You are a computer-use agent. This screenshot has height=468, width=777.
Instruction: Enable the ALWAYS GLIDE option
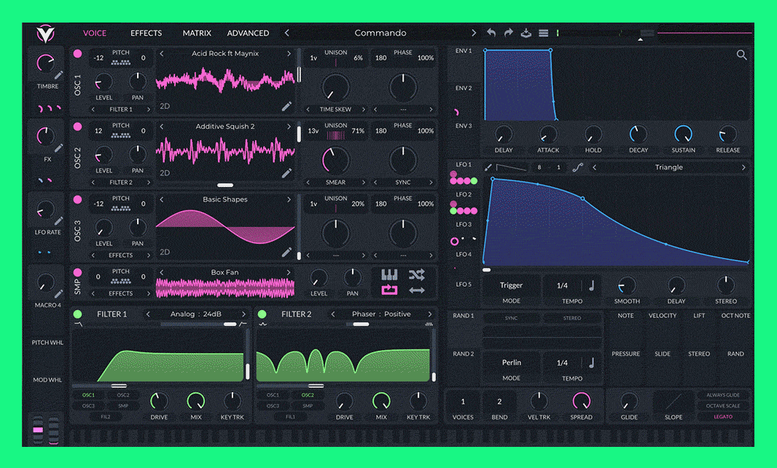pyautogui.click(x=722, y=395)
